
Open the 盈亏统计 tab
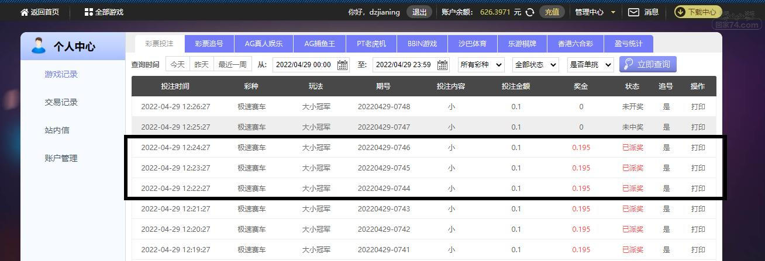(x=629, y=44)
